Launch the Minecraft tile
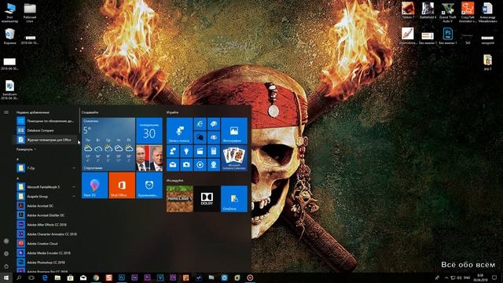The image size is (503, 283). pos(180,199)
